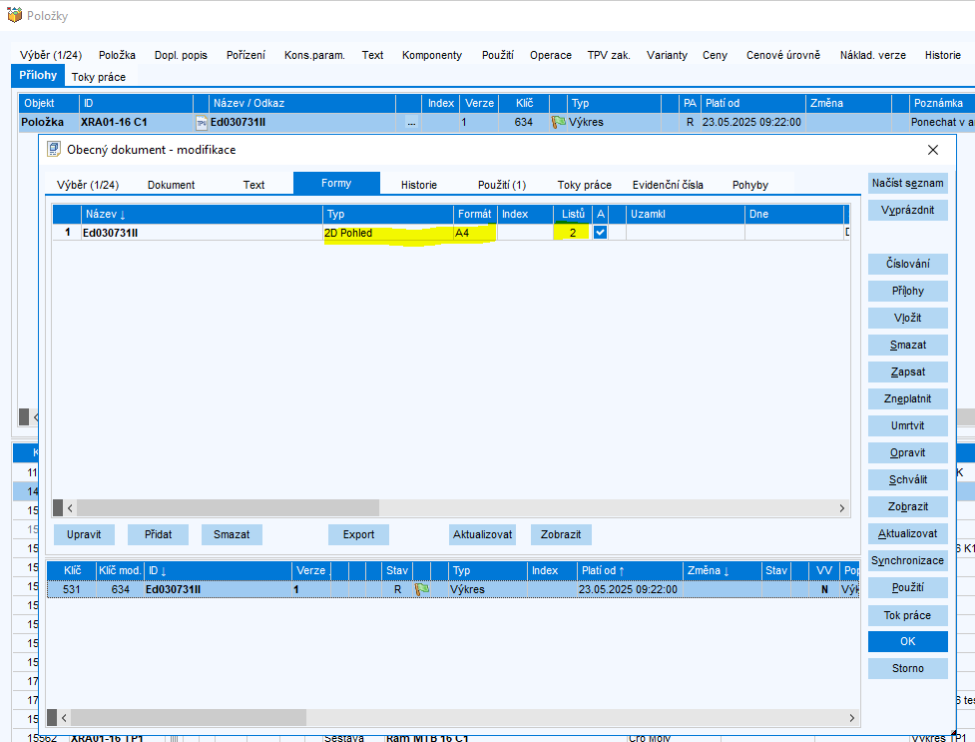Open Kons.param. tab in Položky window
975x742 pixels.
(314, 55)
